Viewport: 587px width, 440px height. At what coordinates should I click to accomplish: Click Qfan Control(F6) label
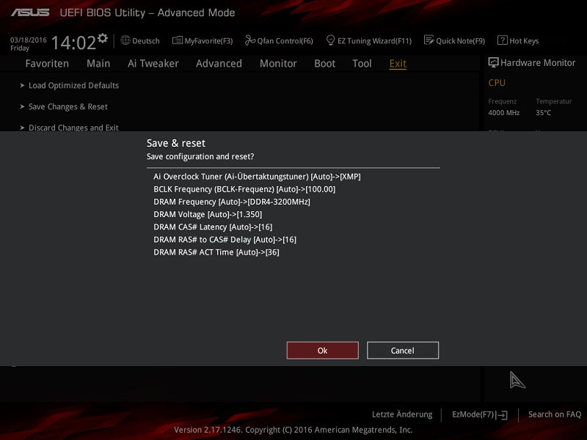point(285,41)
